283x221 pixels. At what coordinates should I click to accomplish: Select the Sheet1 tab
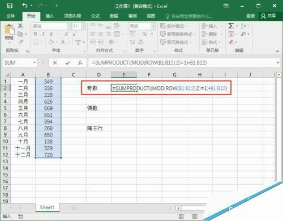coord(47,207)
